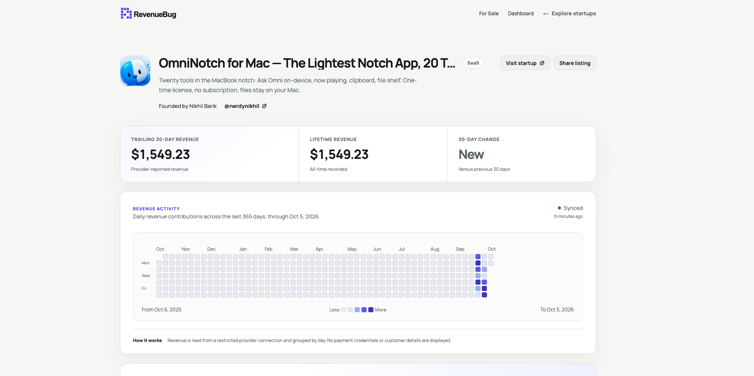The image size is (754, 376).
Task: Click the "New" 30-day change value
Action: (471, 155)
